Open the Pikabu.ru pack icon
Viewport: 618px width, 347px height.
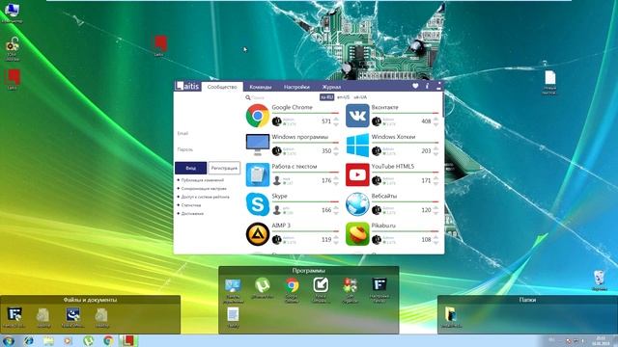coord(357,234)
